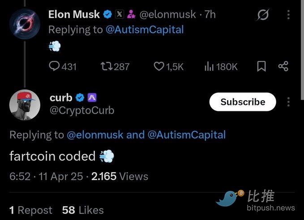Click the X affiliation badge beside Elon Musk
The width and height of the screenshot is (304, 220).
click(x=120, y=14)
